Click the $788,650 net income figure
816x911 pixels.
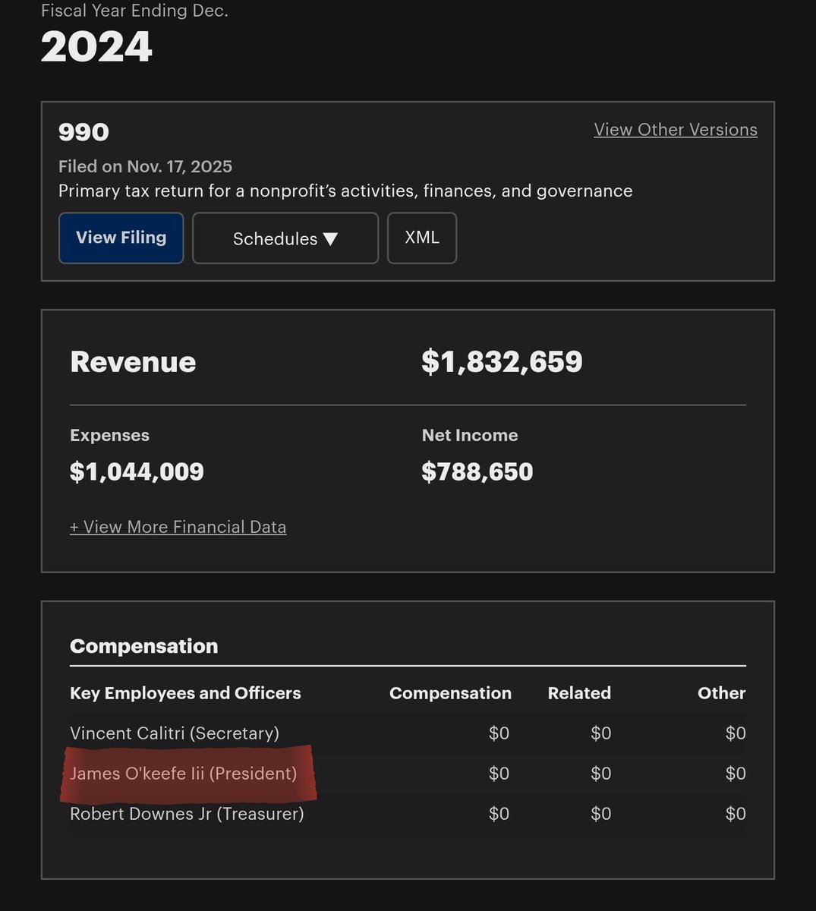coord(477,471)
